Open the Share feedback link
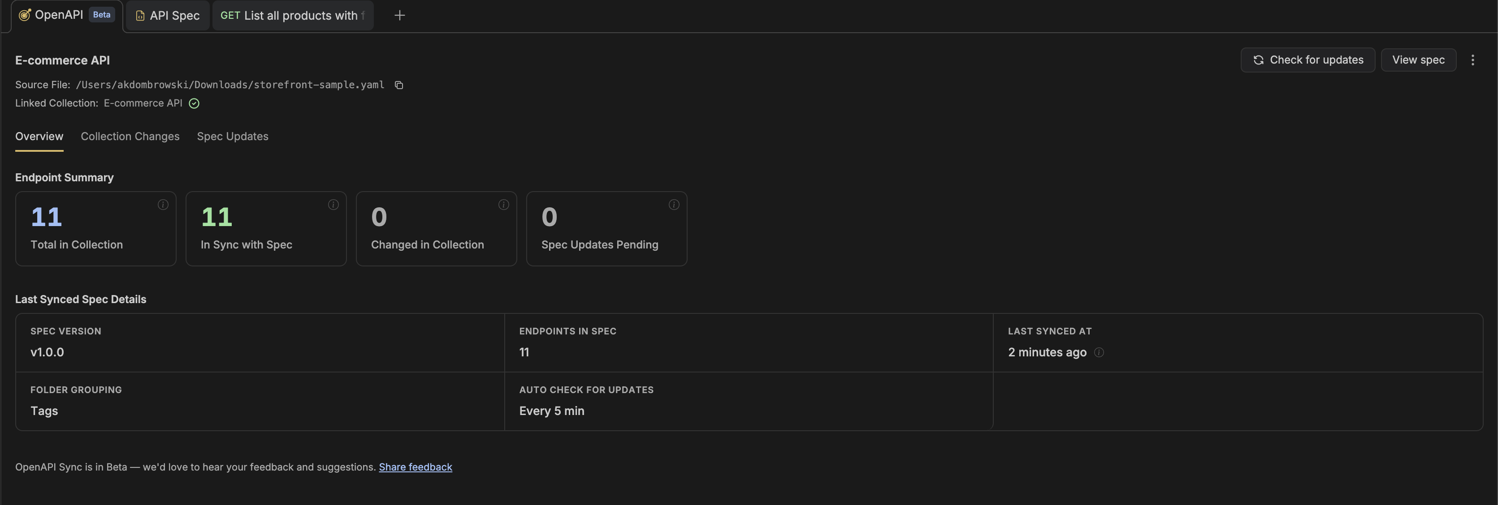1498x505 pixels. click(x=415, y=466)
